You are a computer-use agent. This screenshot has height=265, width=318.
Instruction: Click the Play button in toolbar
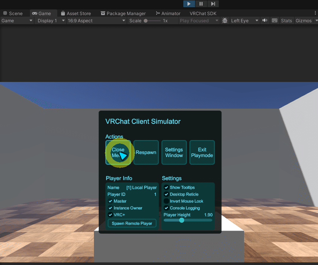click(x=189, y=4)
